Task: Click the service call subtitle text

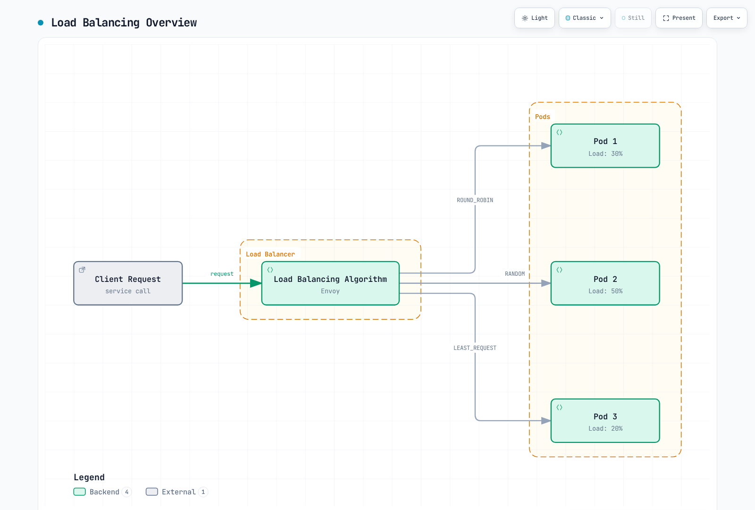Action: tap(128, 291)
